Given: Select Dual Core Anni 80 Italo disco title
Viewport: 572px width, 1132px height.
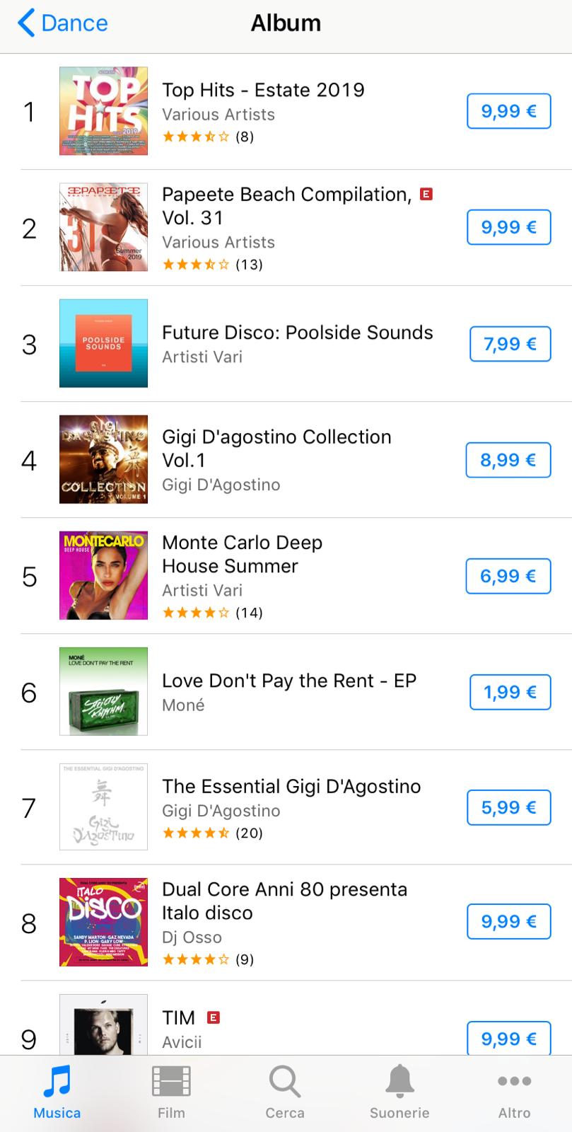Looking at the screenshot, I should tap(284, 901).
